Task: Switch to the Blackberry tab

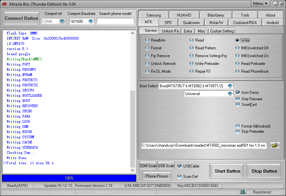Action: 216,15
